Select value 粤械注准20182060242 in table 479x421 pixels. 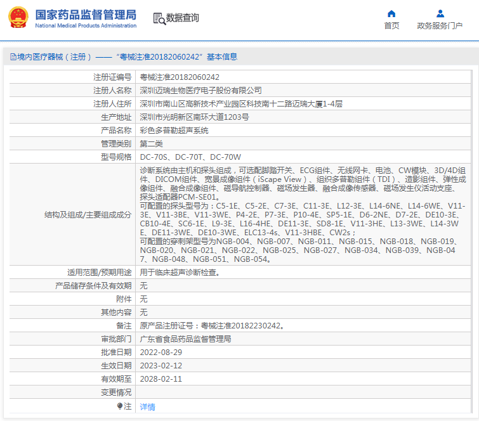coord(180,77)
